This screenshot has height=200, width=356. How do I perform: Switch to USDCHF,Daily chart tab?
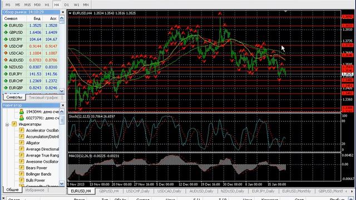tap(138, 191)
